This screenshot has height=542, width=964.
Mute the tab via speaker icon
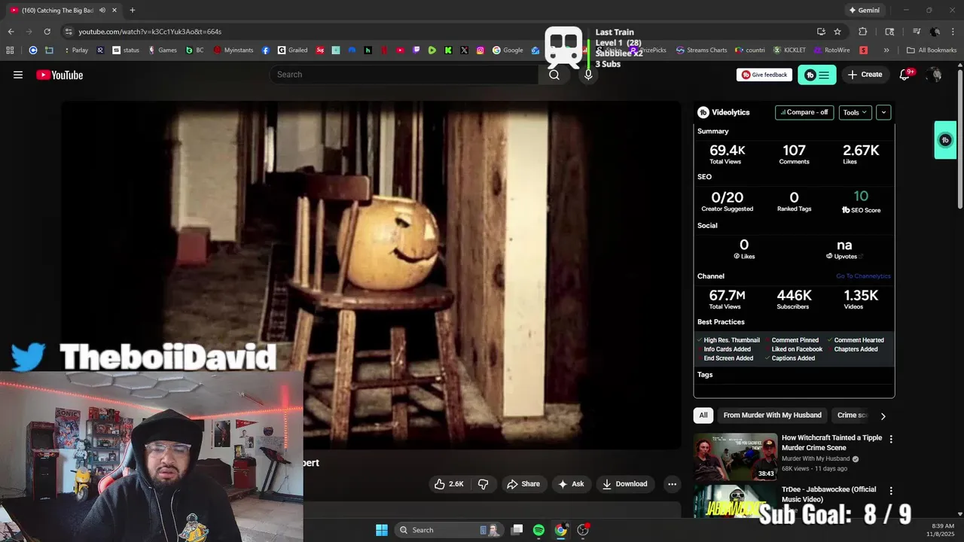click(x=102, y=11)
